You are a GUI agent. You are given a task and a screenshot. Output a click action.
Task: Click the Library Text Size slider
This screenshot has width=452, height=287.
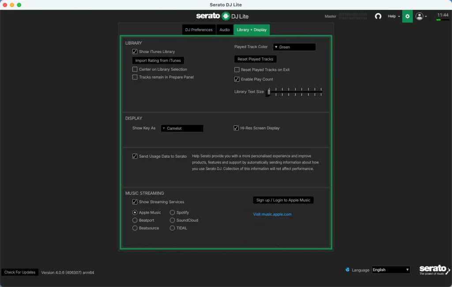(x=268, y=91)
